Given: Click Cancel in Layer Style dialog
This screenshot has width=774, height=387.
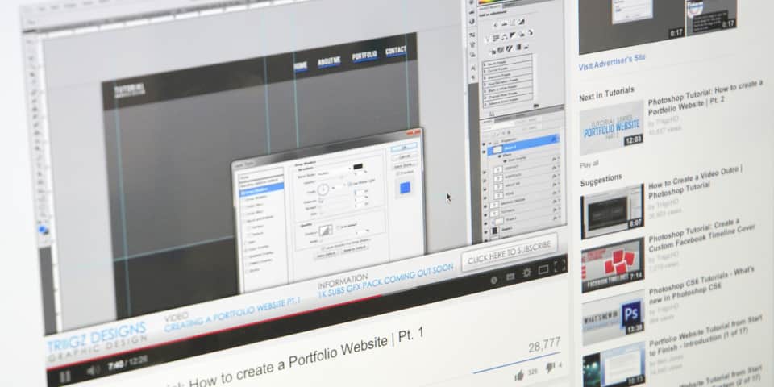Looking at the screenshot, I should (404, 156).
